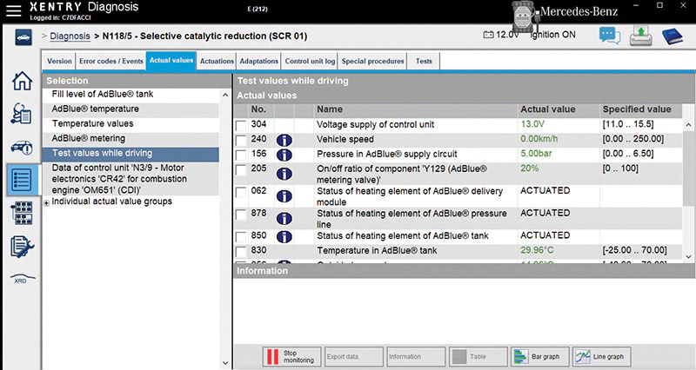Switch to Line graph view
The width and height of the screenshot is (696, 370).
click(x=601, y=357)
